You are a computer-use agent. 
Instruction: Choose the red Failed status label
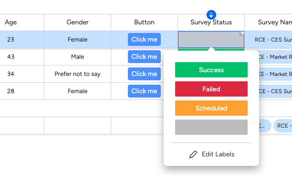pyautogui.click(x=211, y=89)
